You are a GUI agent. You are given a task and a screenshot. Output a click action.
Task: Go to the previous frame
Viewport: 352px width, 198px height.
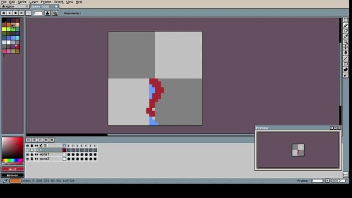click(34, 140)
